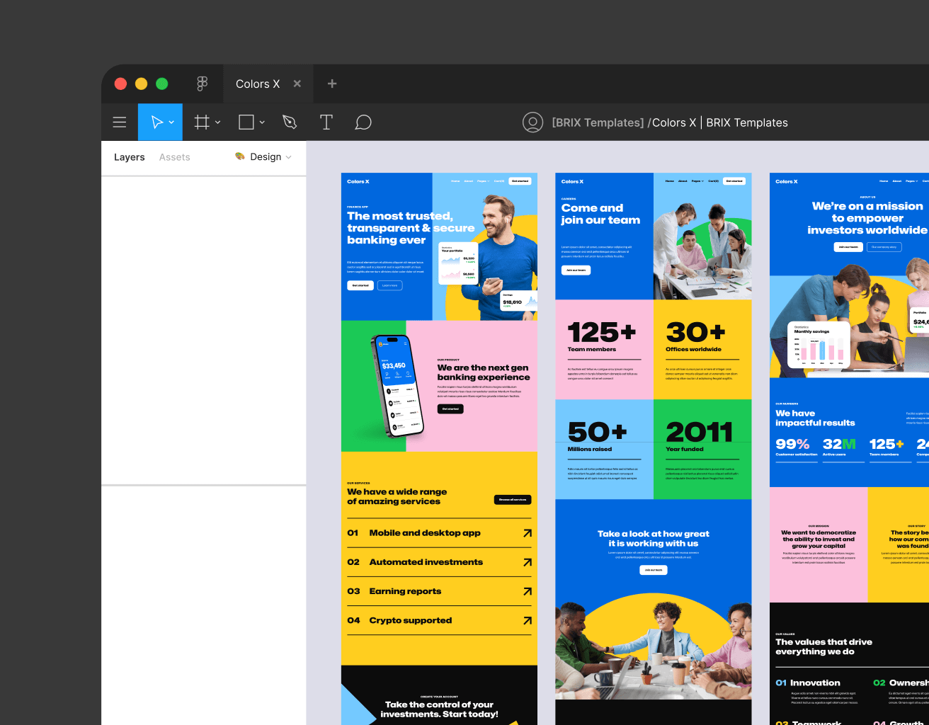Click the yellow traffic light window button
The height and width of the screenshot is (725, 929).
(x=141, y=83)
